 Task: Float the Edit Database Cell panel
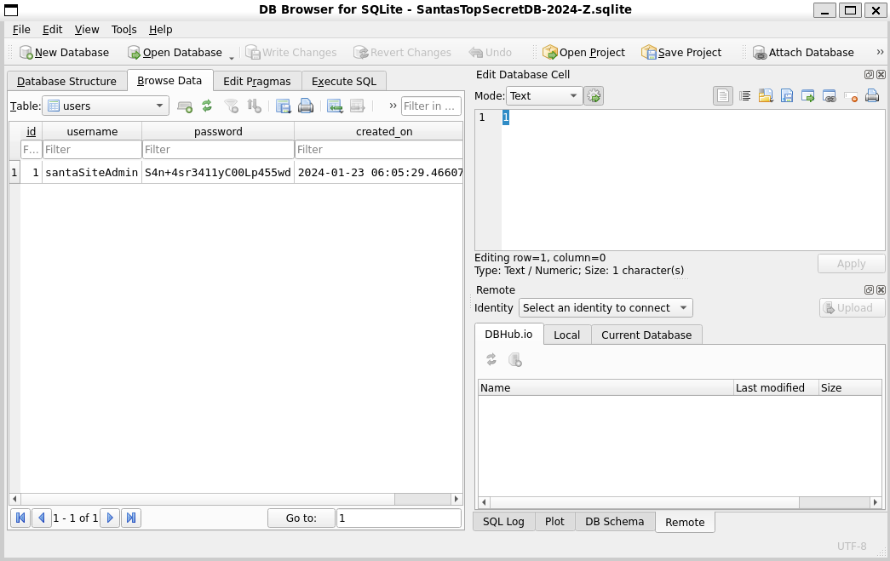pyautogui.click(x=869, y=74)
